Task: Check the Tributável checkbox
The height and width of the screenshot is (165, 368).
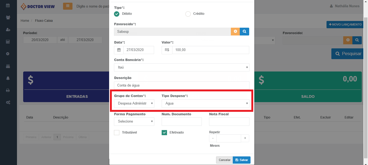Action: [x=117, y=132]
